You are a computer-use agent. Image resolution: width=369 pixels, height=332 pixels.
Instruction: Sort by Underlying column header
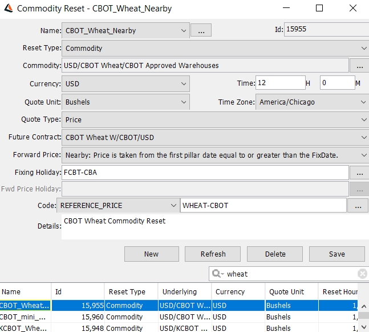point(185,291)
